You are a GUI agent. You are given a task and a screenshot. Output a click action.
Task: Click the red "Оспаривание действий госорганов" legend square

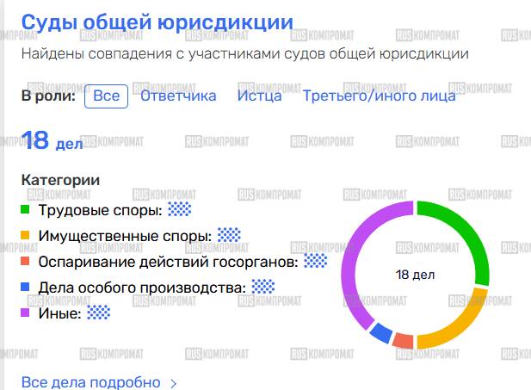[x=26, y=261]
